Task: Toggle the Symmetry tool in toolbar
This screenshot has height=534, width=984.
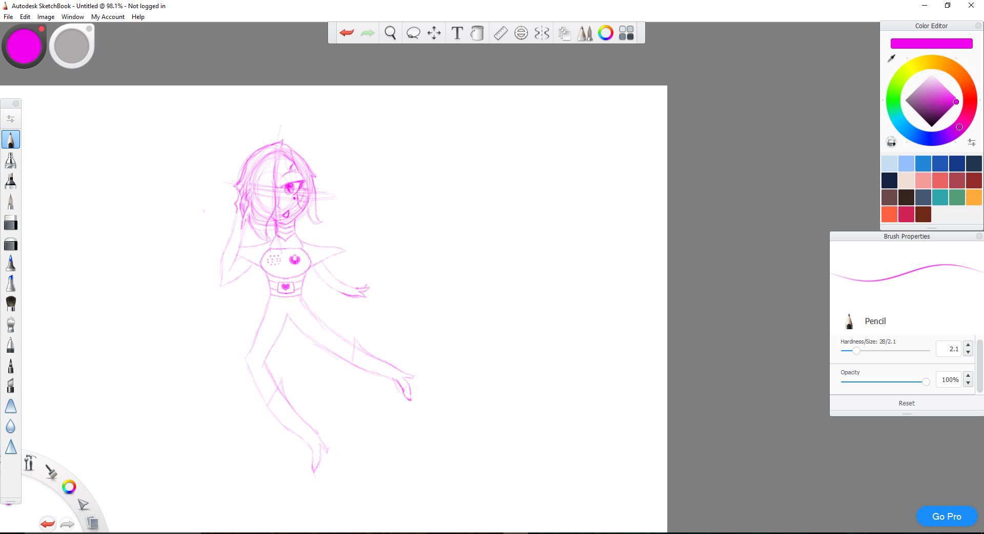Action: click(542, 33)
